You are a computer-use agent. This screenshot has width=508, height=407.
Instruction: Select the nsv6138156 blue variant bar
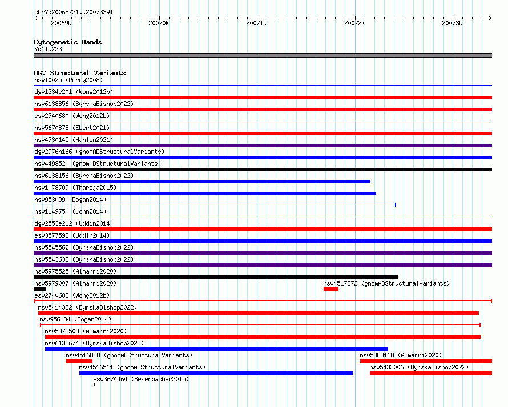202,181
